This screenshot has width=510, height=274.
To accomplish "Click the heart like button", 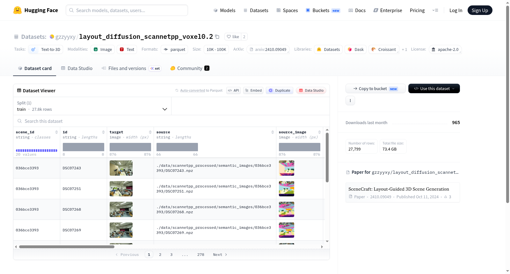I will pos(233,37).
